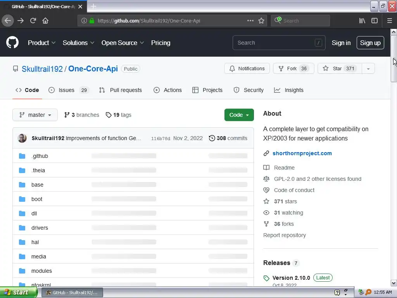397x298 pixels.
Task: Open the master branch dropdown
Action: coord(35,115)
